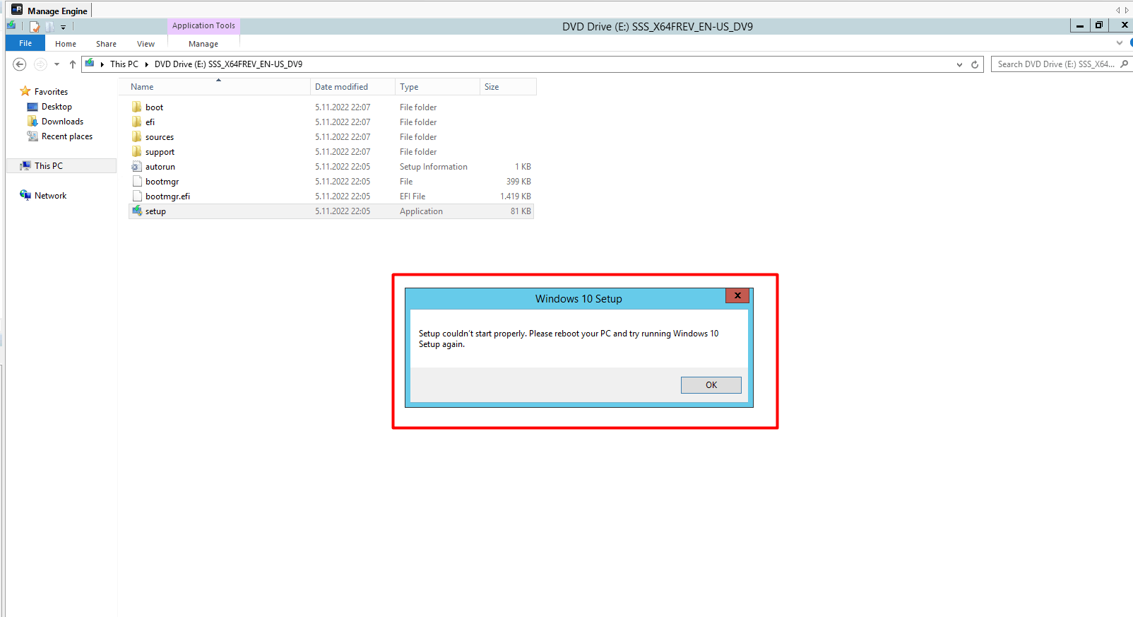Open the Manage Engine tab
The height and width of the screenshot is (617, 1133).
point(49,11)
